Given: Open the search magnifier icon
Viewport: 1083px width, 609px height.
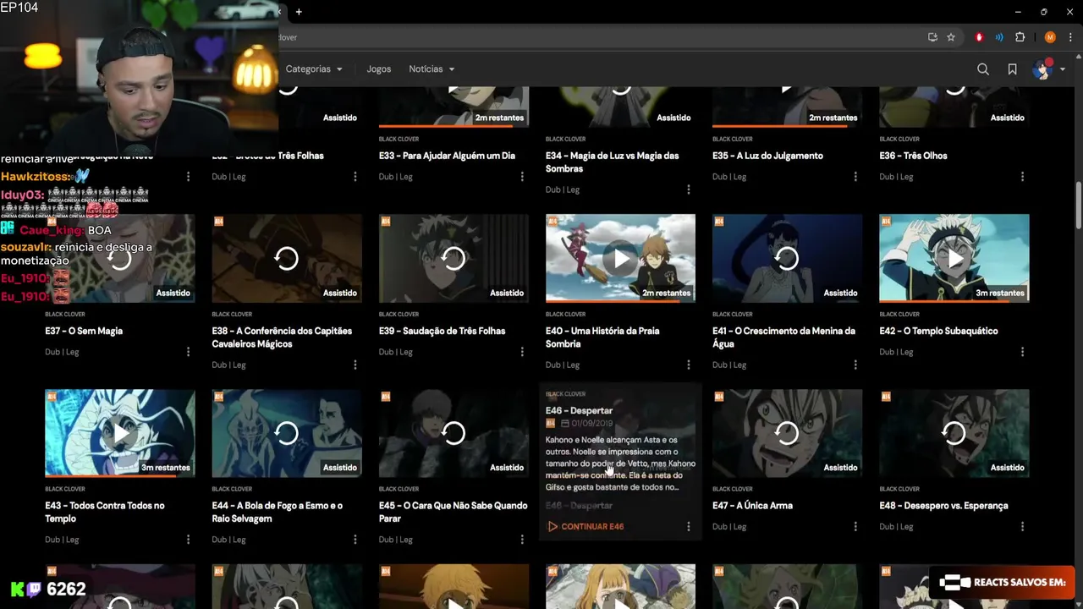Looking at the screenshot, I should [983, 69].
